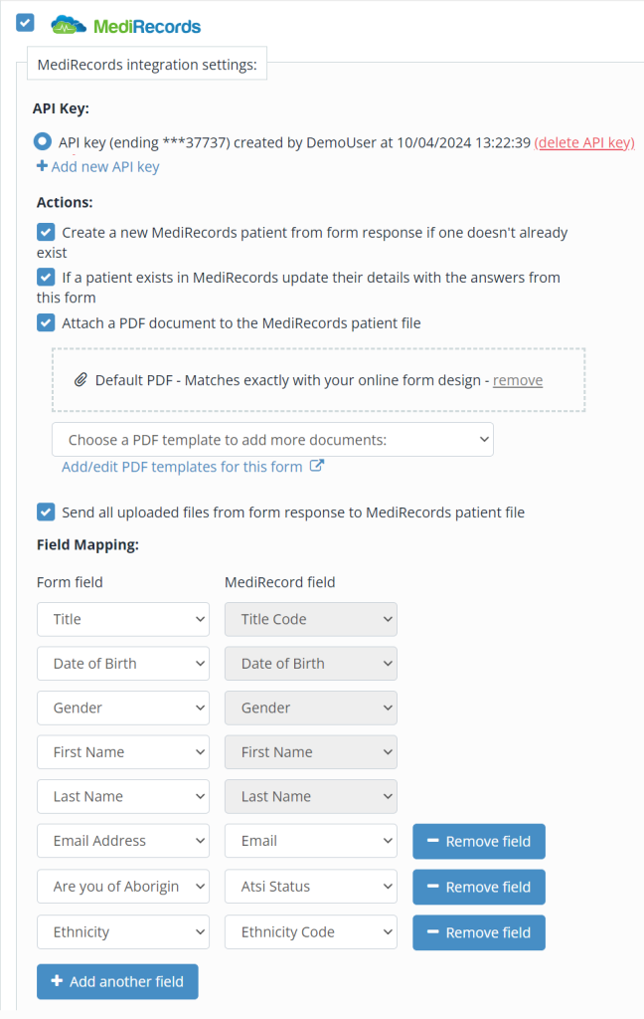Click the delete API key link
644x1019 pixels.
tap(584, 141)
